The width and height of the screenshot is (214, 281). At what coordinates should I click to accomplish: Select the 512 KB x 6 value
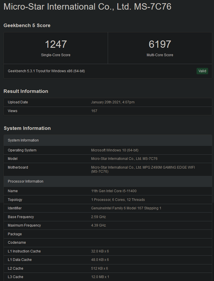(x=100, y=268)
